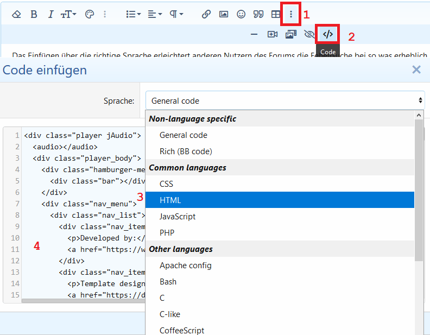
Task: Toggle bold formatting
Action: 34,14
